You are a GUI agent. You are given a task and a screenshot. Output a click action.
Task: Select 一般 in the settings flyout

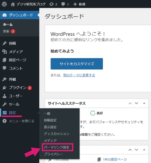(x=47, y=114)
